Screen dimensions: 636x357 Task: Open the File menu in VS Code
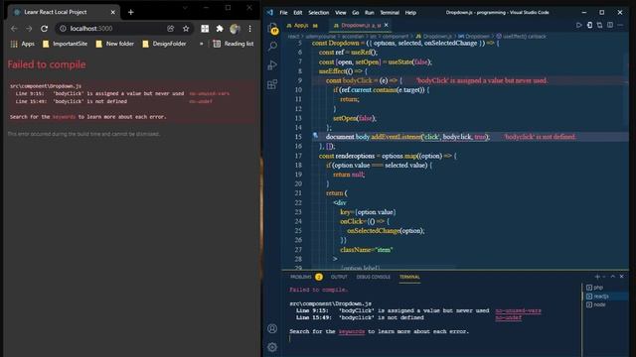(283, 13)
